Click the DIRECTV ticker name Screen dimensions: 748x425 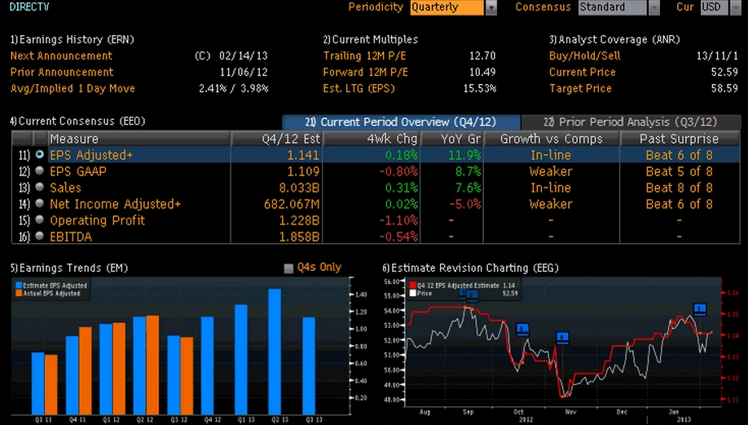point(29,7)
